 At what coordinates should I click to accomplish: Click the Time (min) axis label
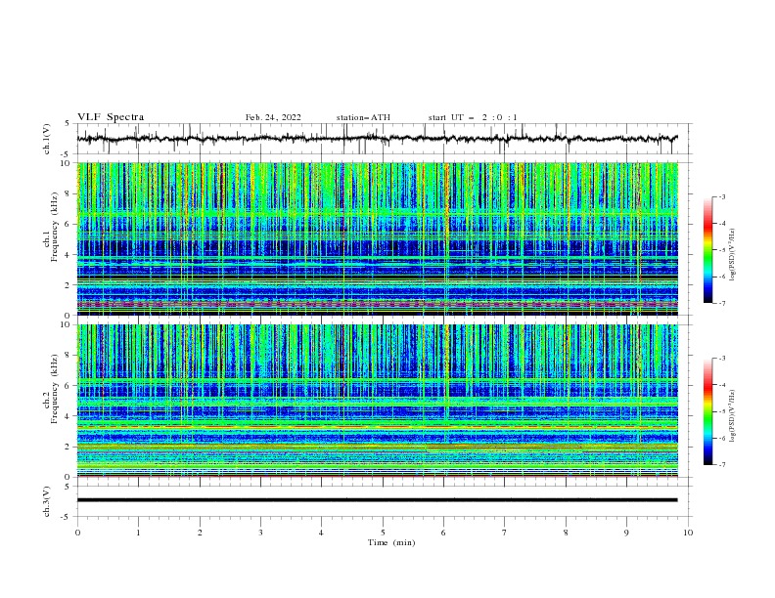click(391, 542)
